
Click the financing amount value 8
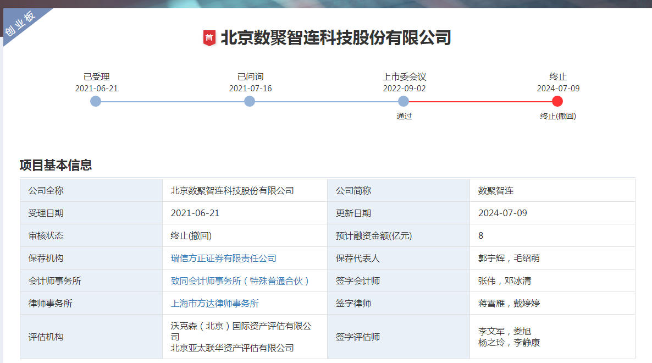(x=480, y=236)
